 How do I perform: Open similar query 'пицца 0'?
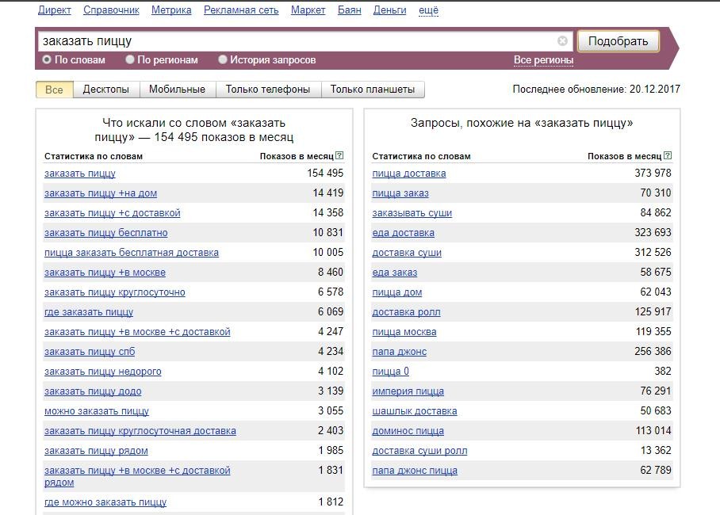click(390, 372)
